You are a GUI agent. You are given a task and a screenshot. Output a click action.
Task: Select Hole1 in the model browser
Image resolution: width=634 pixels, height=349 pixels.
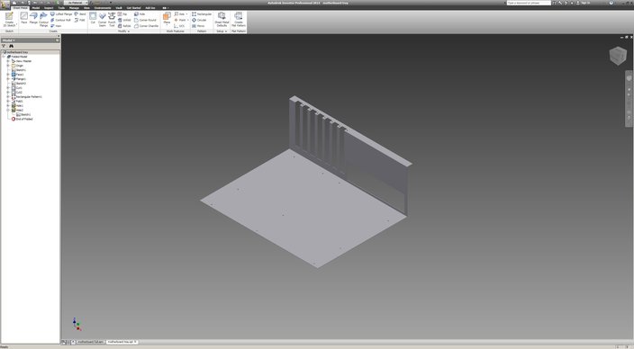click(17, 105)
